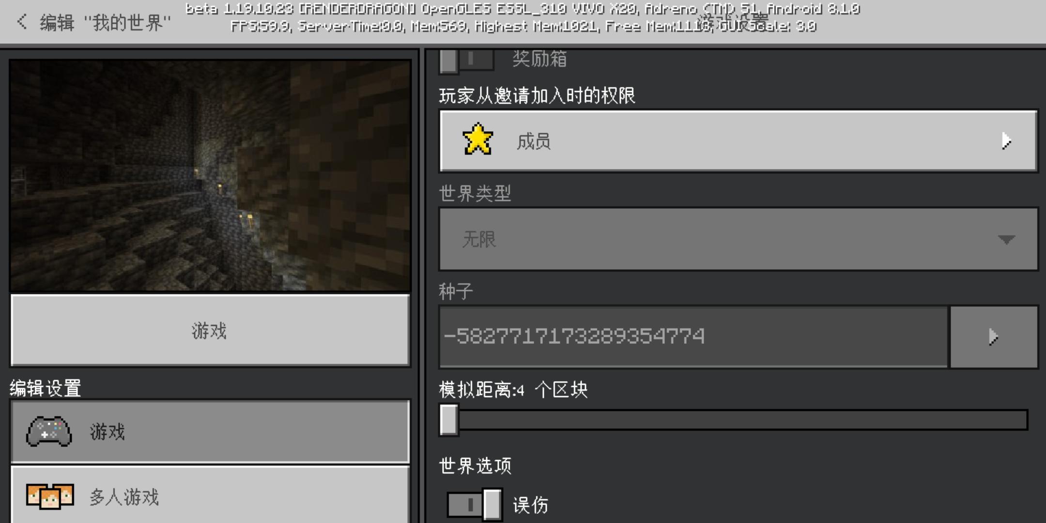Click the cave world preview thumbnail

210,175
